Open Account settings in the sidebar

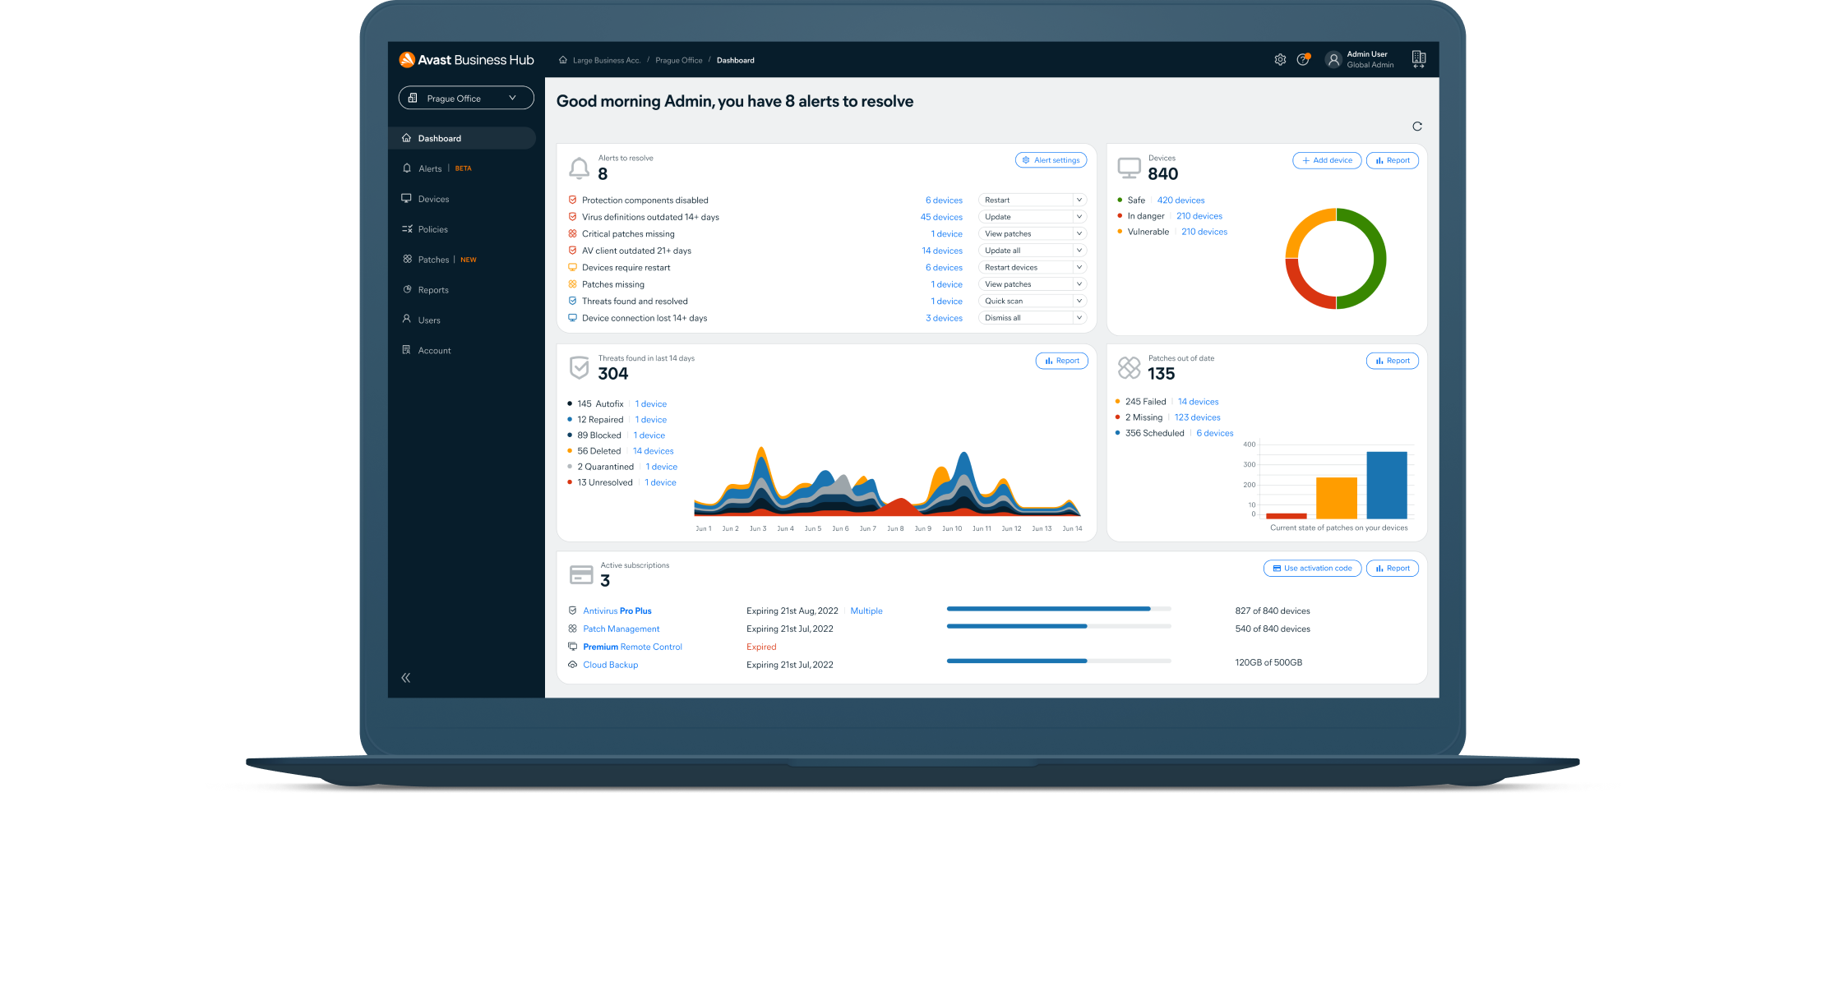(x=433, y=350)
